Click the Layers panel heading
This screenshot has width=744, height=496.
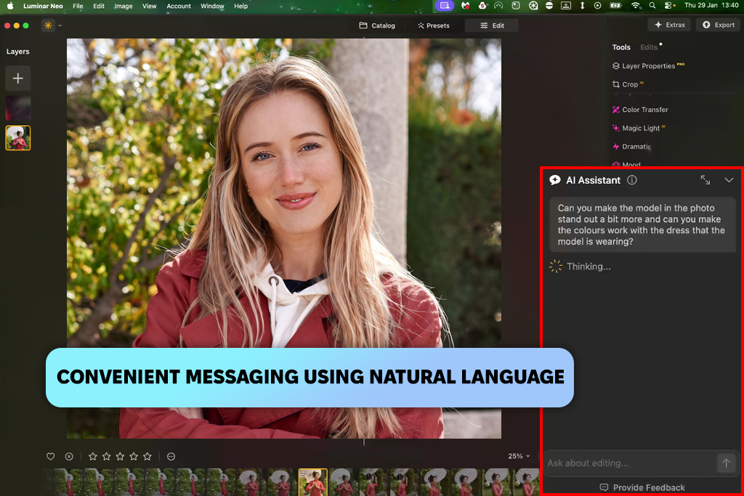(x=18, y=52)
